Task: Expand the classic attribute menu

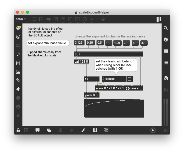Action: point(114,79)
